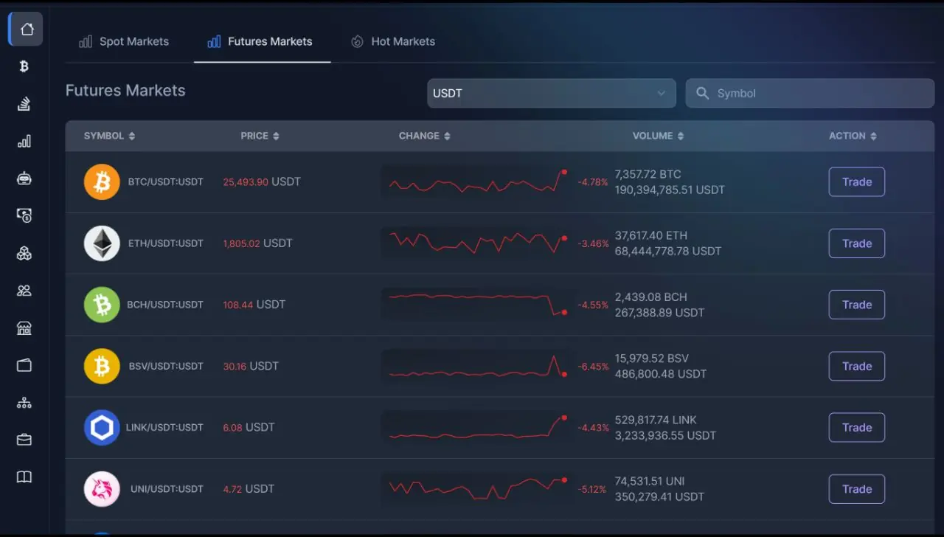Click the BCH price sparkline chart

pos(477,305)
